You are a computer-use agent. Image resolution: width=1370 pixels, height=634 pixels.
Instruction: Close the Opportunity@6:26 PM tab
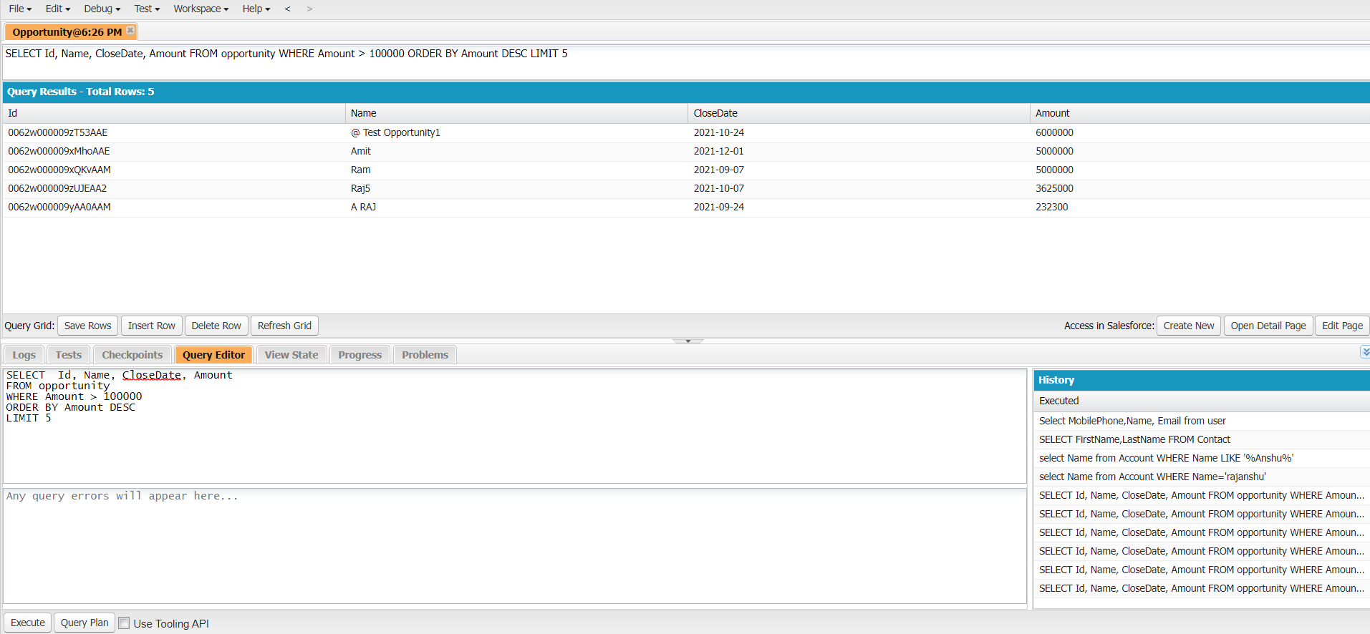130,30
